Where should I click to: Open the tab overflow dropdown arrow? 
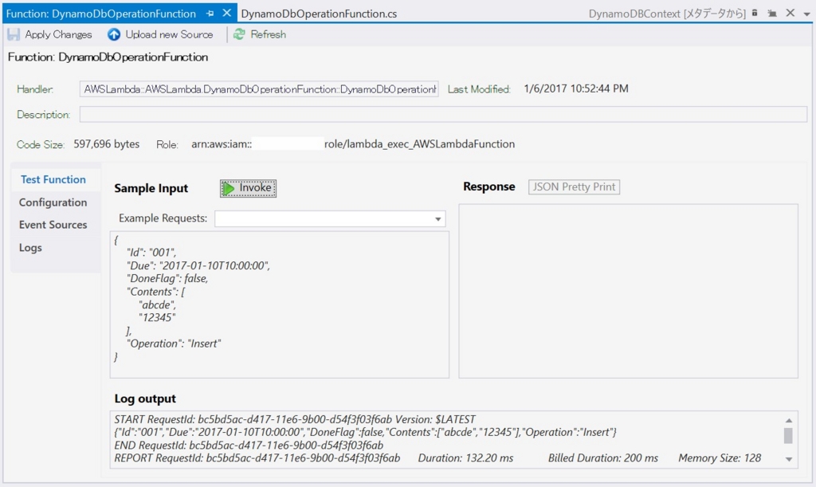806,14
